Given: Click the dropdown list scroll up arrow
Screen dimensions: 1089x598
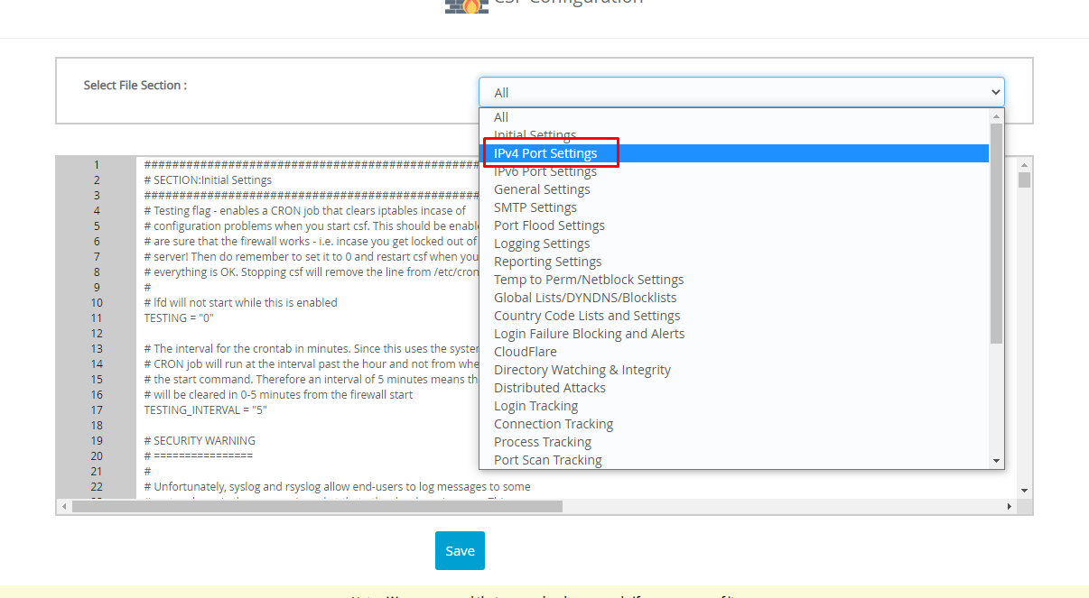Looking at the screenshot, I should click(997, 116).
